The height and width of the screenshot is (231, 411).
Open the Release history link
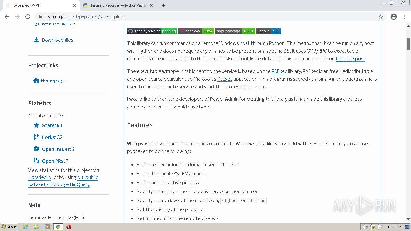click(58, 23)
